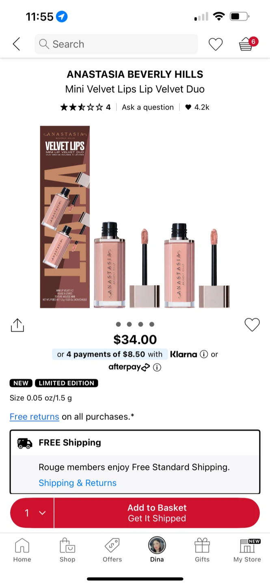The width and height of the screenshot is (270, 586).
Task: Open Shipping & Returns link
Action: [x=78, y=483]
